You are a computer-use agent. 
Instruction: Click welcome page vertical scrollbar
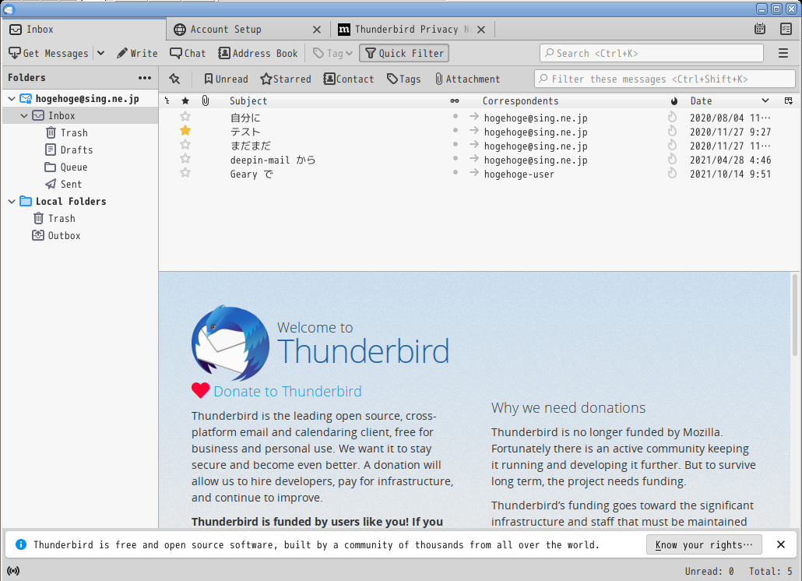coord(794,315)
